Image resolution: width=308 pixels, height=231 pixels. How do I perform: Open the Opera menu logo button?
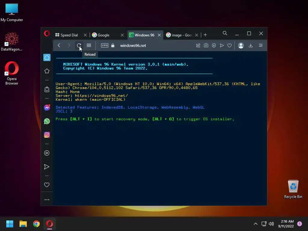coord(47,34)
